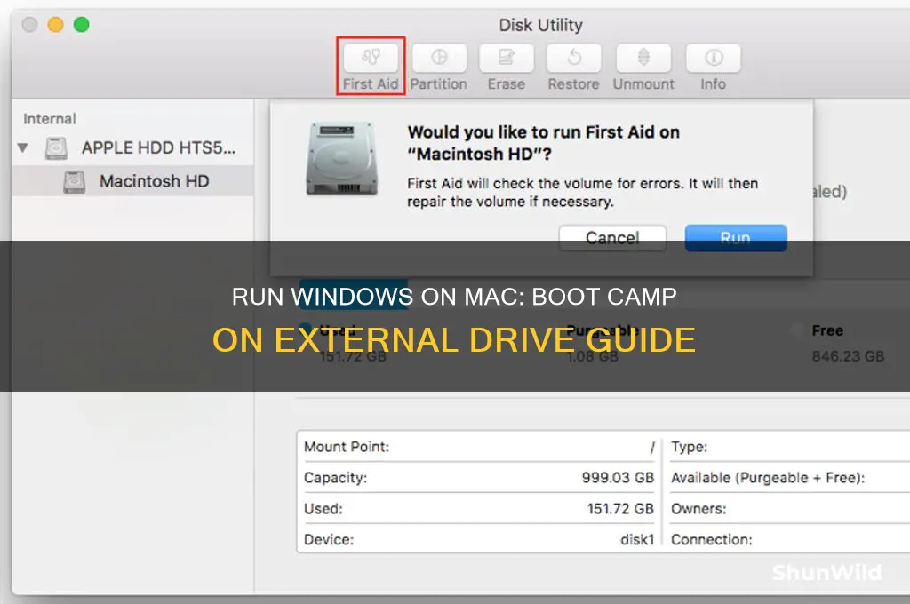Click the Restore toolbar icon
The image size is (910, 604).
tap(573, 58)
